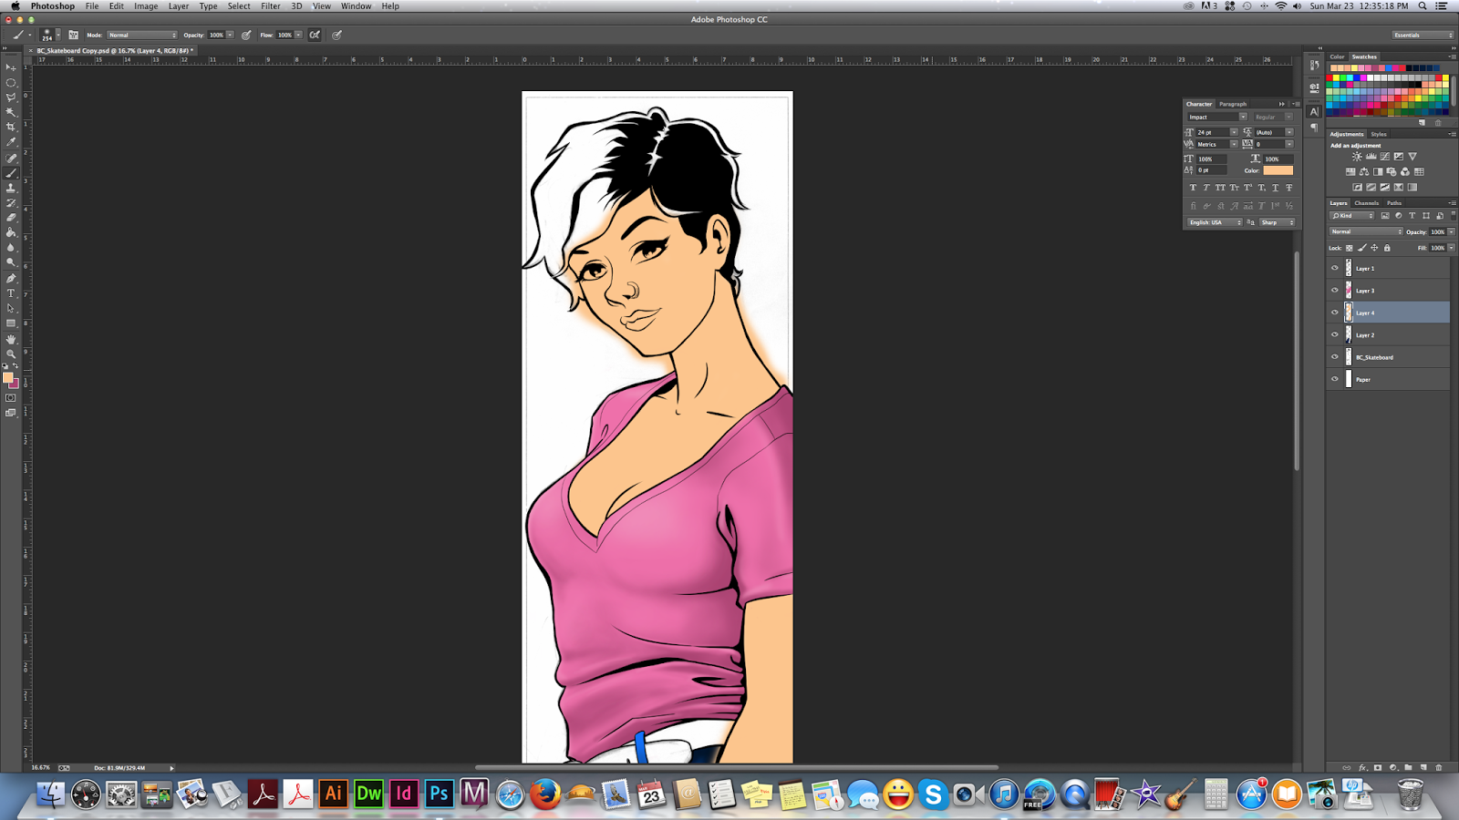The image size is (1459, 820).
Task: Open the Impact font family dropdown
Action: pyautogui.click(x=1216, y=117)
